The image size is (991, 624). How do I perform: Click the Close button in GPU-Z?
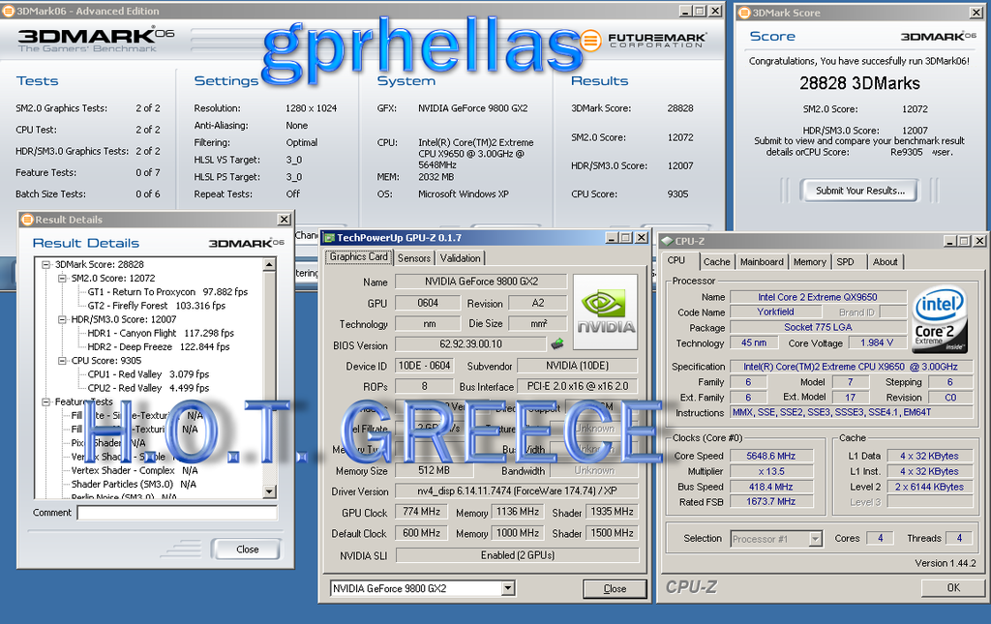[x=615, y=588]
